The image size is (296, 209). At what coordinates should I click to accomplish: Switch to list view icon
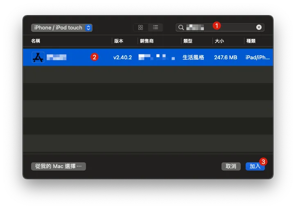coord(155,27)
